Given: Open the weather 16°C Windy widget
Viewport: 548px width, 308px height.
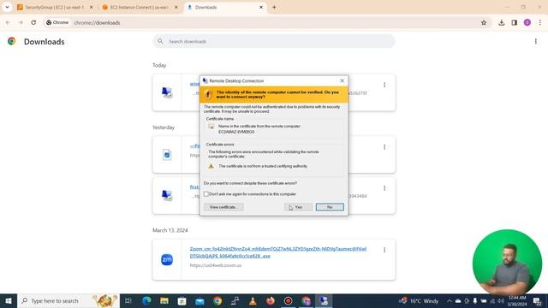Looking at the screenshot, I should (x=419, y=300).
